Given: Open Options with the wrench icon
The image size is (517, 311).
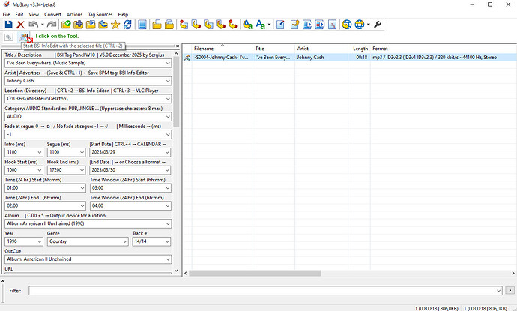Looking at the screenshot, I should [378, 25].
